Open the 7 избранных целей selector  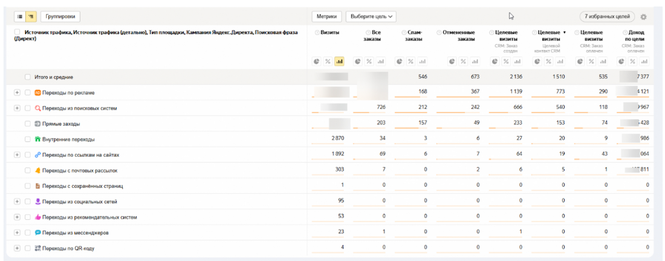[606, 17]
